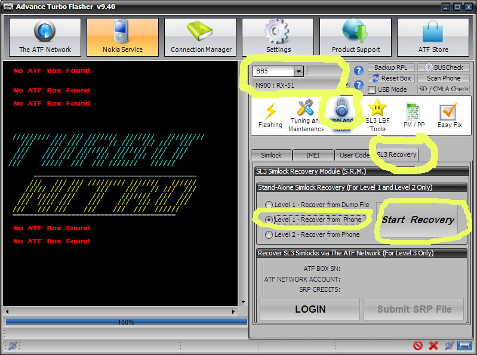The height and width of the screenshot is (355, 477).
Task: Click the SL3 Simlock Recovery Module header
Action: click(361, 171)
